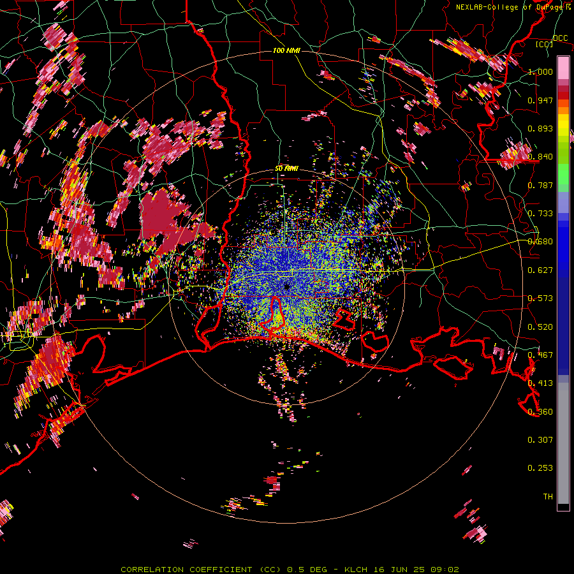
Task: Select the 0.787 legend value
Action: coord(540,185)
